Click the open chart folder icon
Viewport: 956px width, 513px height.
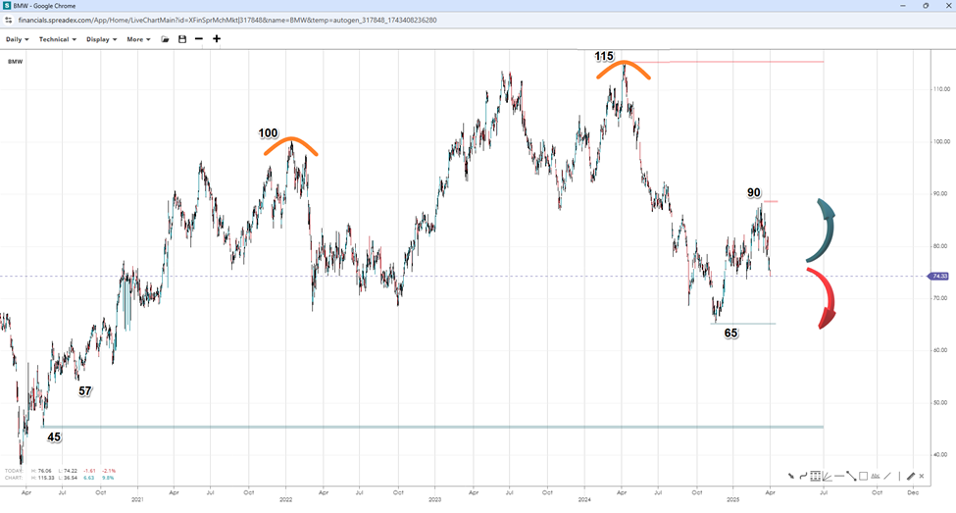(166, 39)
